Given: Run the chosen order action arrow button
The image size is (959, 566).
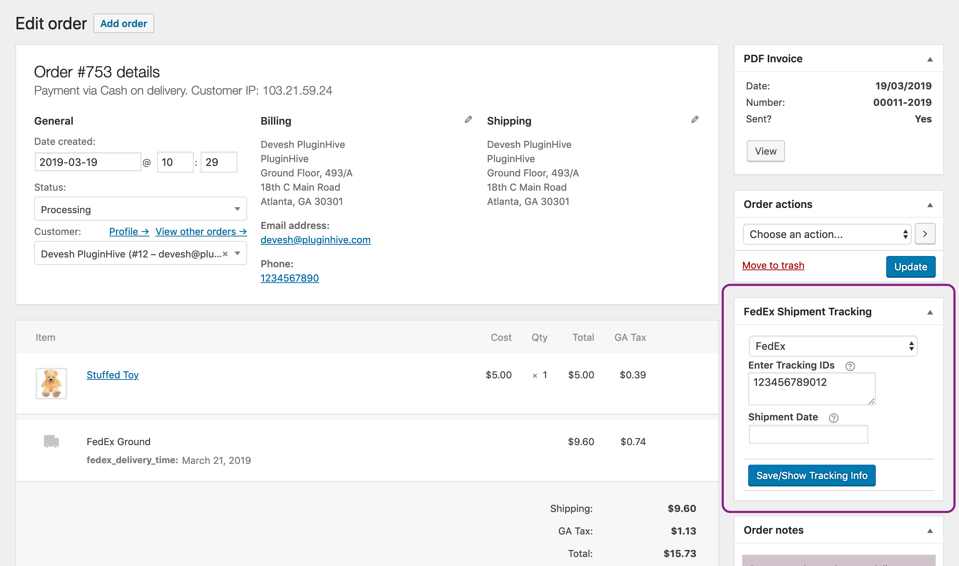Looking at the screenshot, I should [925, 234].
